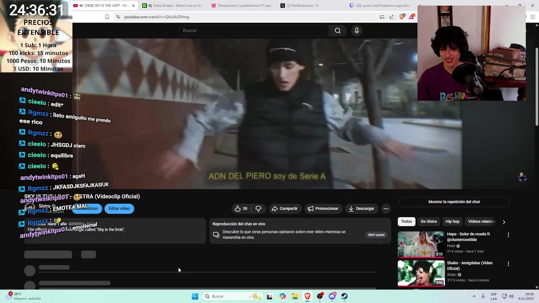539x303 pixels.
Task: Open Discord from the taskbar
Action: (332, 296)
